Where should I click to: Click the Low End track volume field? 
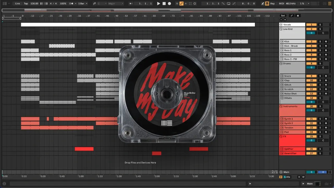pos(311,33)
